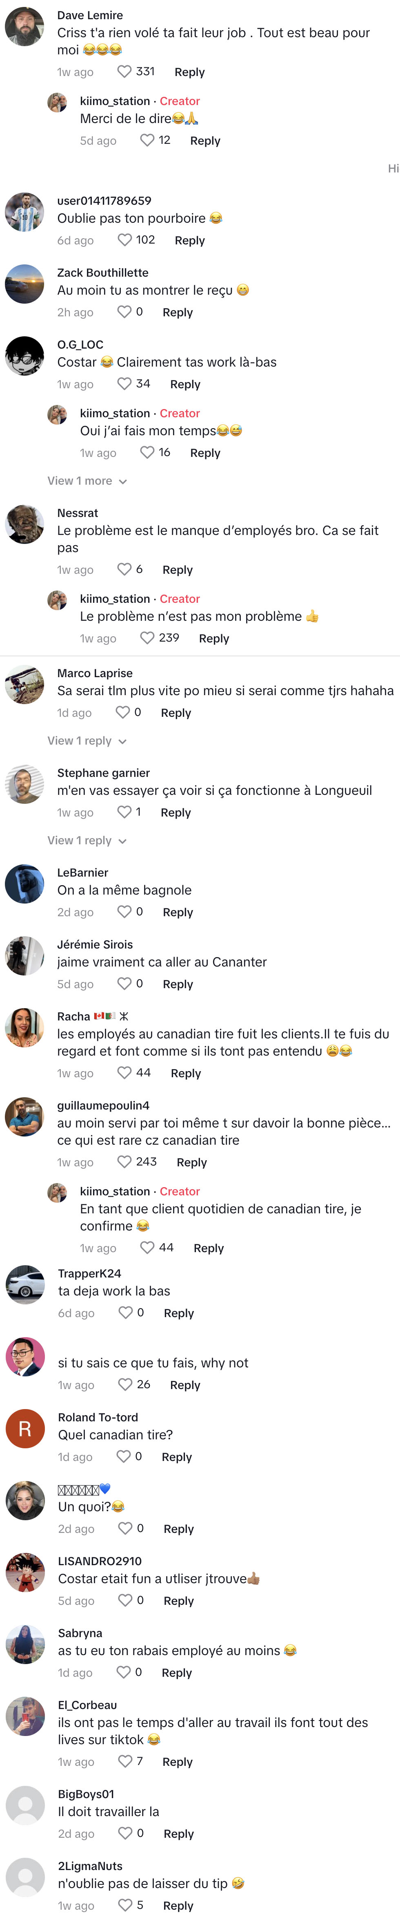This screenshot has width=400, height=1915.
Task: Like Racha's comment about canadian tire employees
Action: pyautogui.click(x=124, y=1072)
